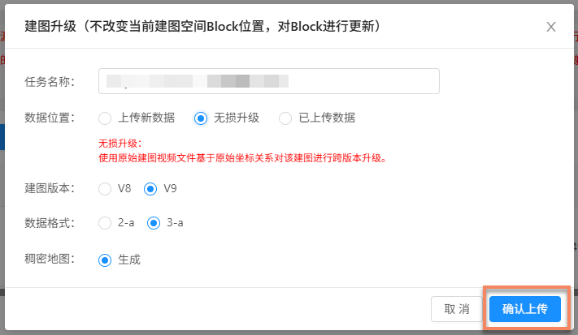Click the 确认上传 button
This screenshot has width=578, height=335.
525,309
